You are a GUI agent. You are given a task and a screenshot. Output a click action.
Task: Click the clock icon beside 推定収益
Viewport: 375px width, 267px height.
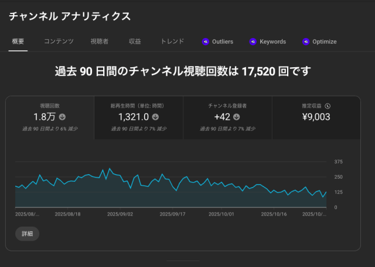coord(328,106)
